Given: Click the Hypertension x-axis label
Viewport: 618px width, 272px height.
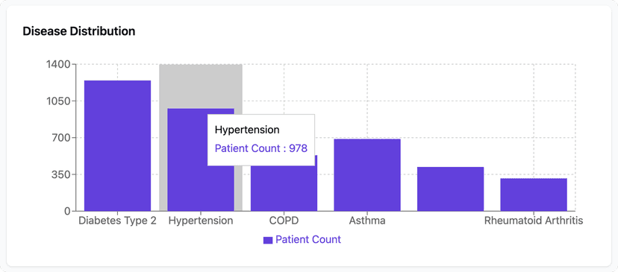Looking at the screenshot, I should (x=201, y=221).
